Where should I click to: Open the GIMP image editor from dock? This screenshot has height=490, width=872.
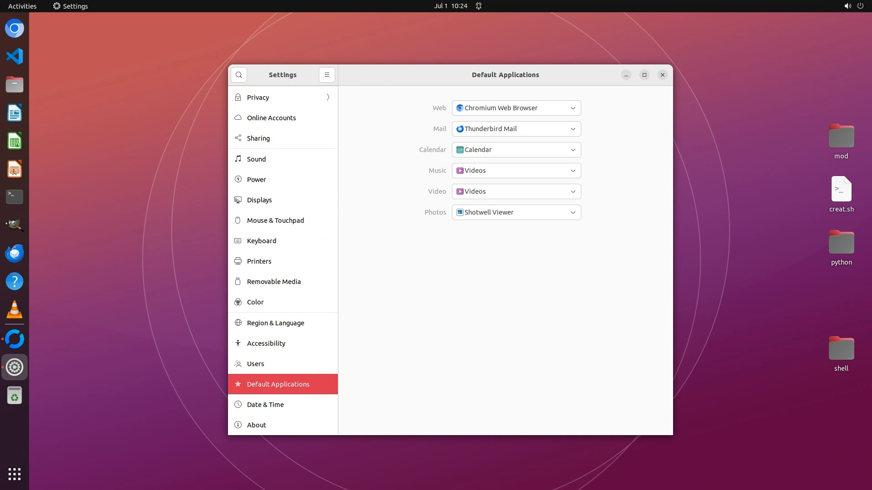[x=15, y=225]
